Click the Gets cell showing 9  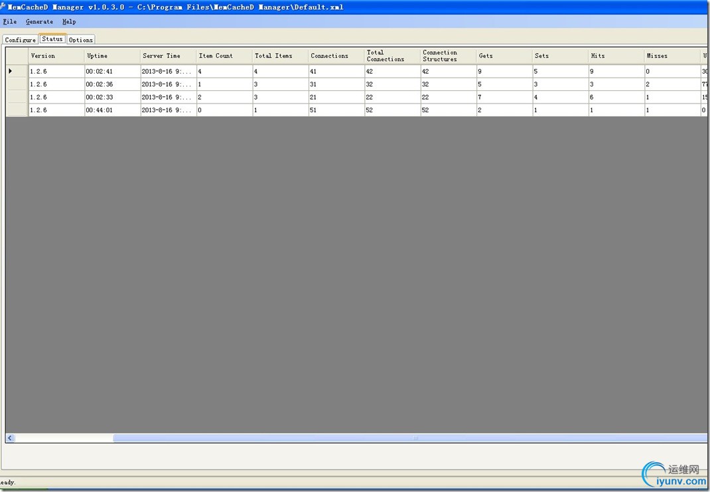click(504, 71)
